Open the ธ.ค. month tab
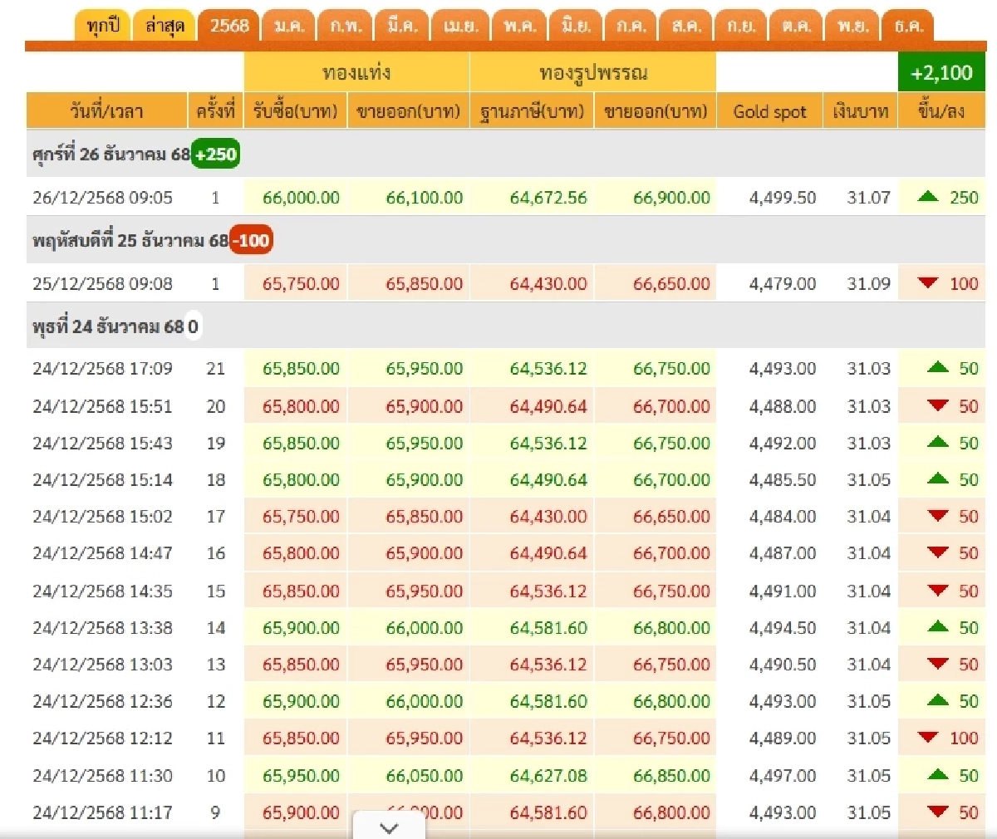997x839 pixels. pyautogui.click(x=911, y=25)
